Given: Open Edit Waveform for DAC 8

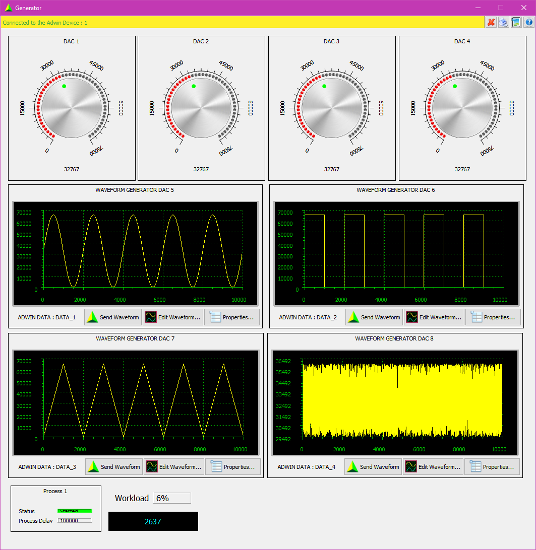Looking at the screenshot, I should pos(433,467).
